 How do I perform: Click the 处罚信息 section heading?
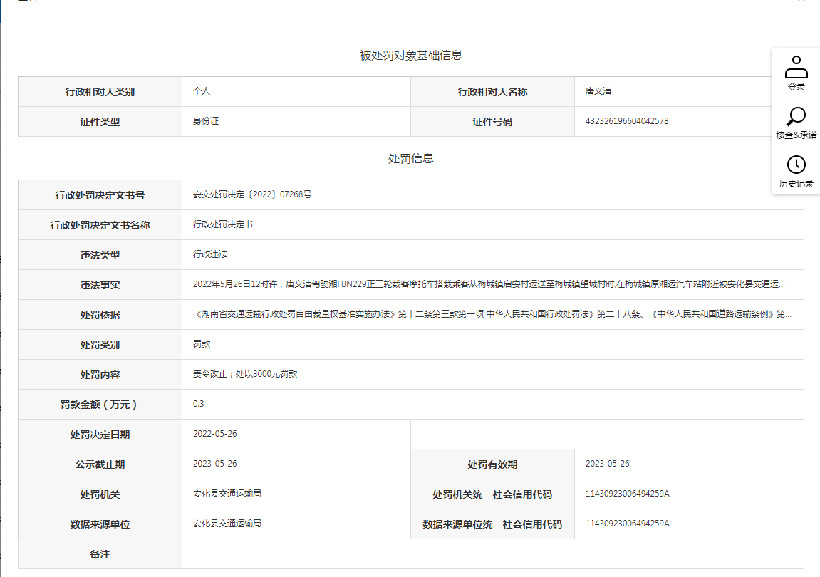coord(411,159)
